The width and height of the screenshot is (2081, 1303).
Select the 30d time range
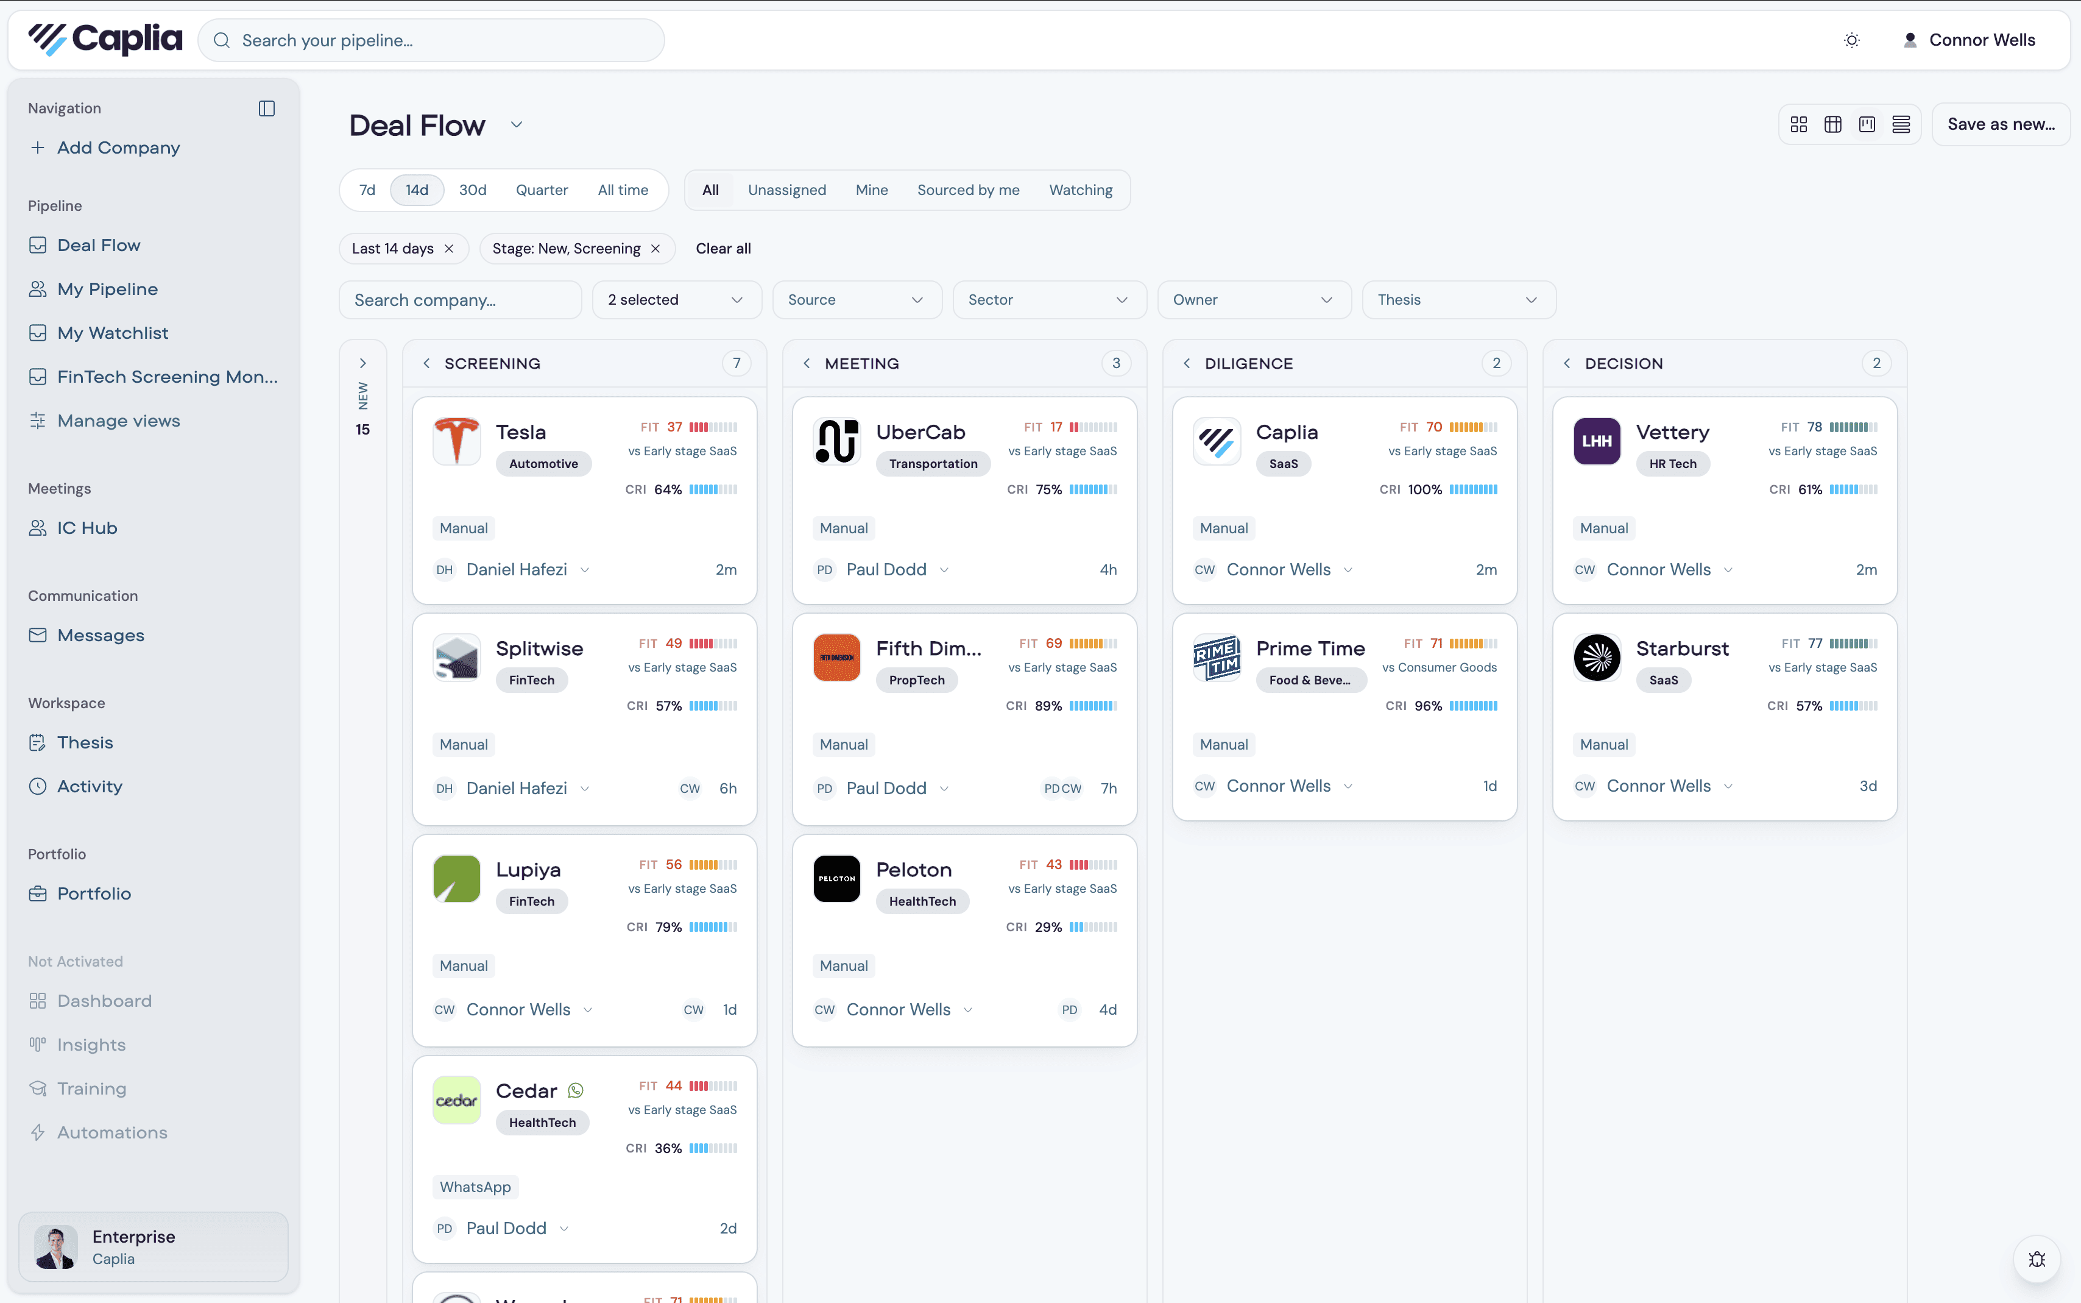(x=472, y=190)
